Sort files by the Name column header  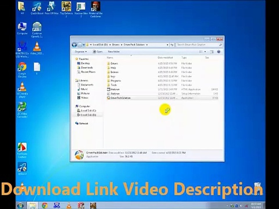110,57
